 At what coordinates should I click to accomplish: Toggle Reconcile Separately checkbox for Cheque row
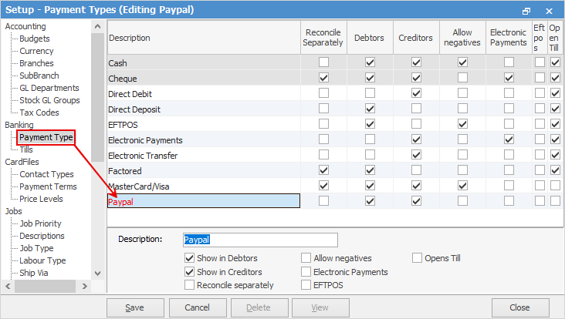click(323, 78)
